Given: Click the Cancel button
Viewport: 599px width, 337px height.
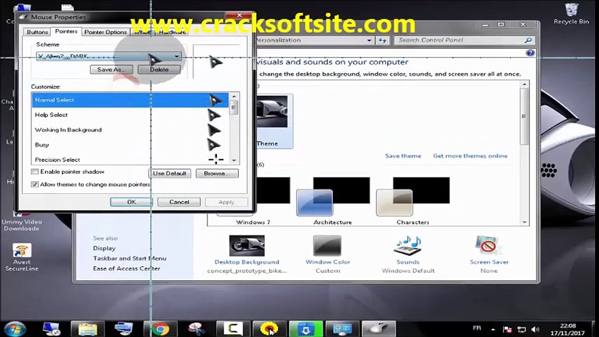Looking at the screenshot, I should point(179,202).
